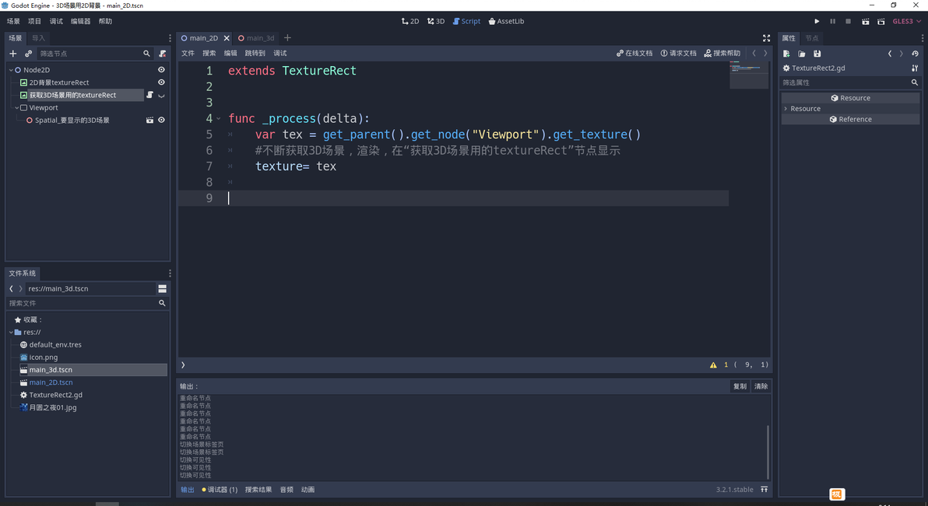Open Spatial_要显示的3D场景 sub-scene in editor

149,120
